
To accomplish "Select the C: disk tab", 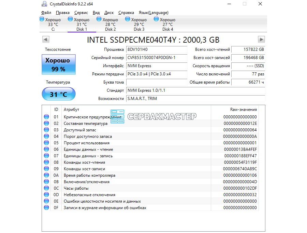I will 53,24.
